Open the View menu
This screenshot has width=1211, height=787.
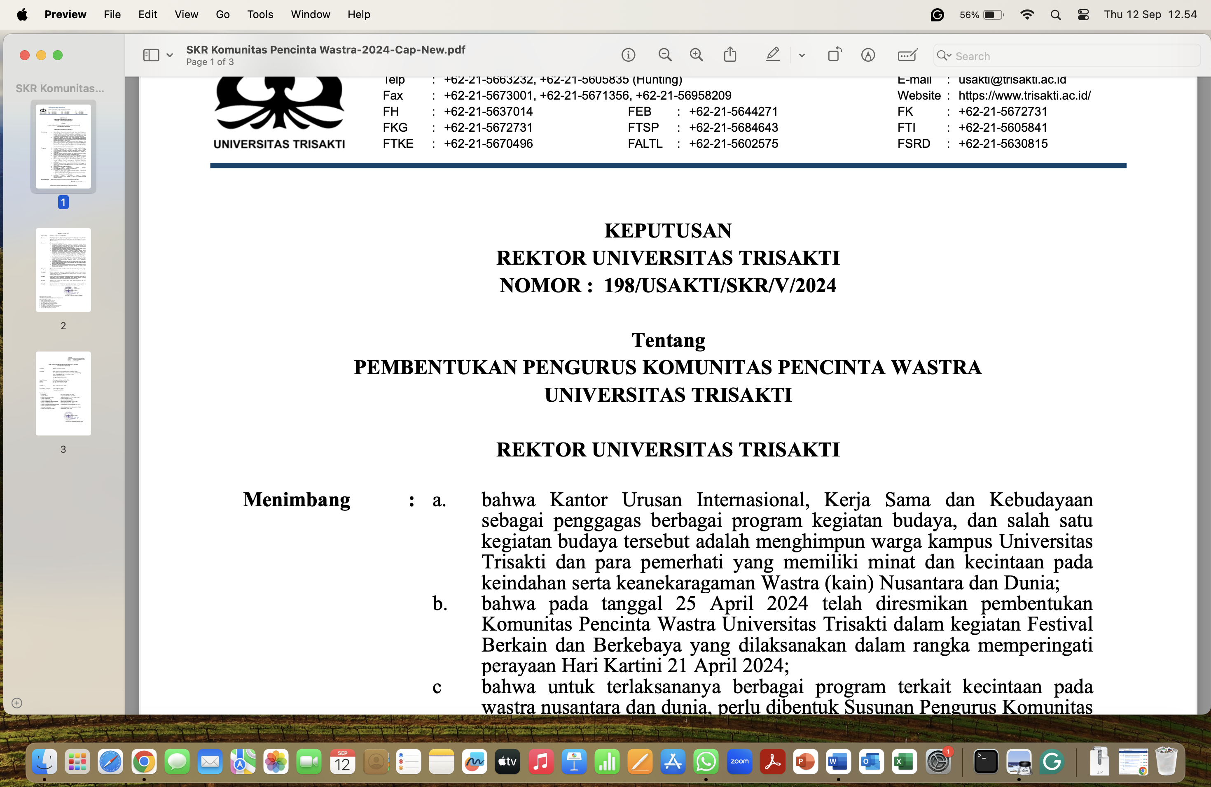[x=186, y=14]
